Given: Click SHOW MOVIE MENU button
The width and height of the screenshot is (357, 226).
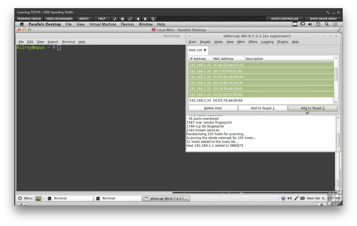Looking at the screenshot, I should click(x=323, y=19).
